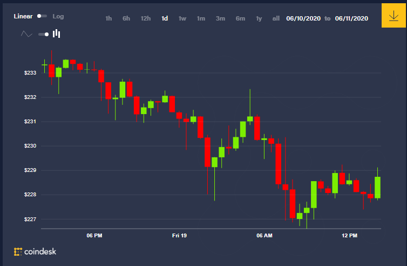Click the 06 PM time axis label

pyautogui.click(x=94, y=236)
